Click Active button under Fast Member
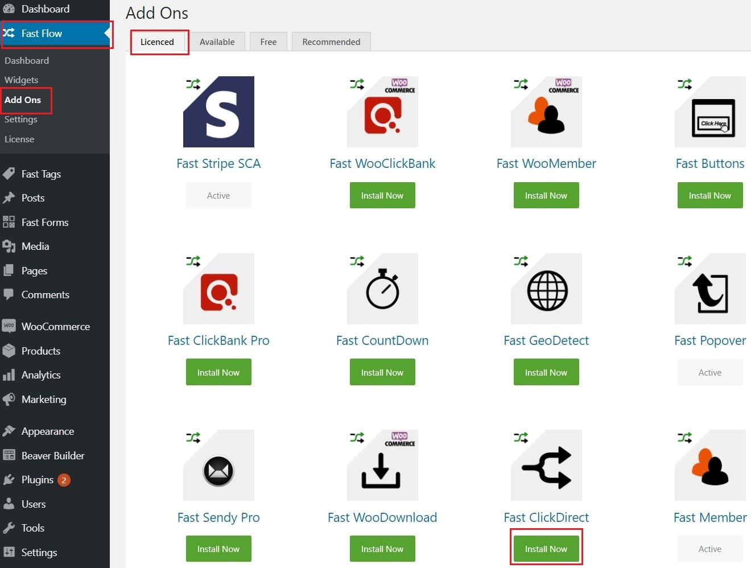 pyautogui.click(x=710, y=549)
